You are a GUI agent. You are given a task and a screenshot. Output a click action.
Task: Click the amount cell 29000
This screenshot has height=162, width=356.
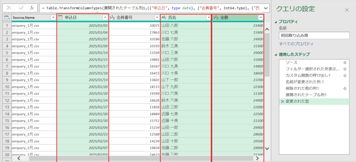pos(238,53)
